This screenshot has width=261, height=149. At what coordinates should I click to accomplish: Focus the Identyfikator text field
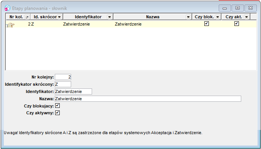(73, 91)
